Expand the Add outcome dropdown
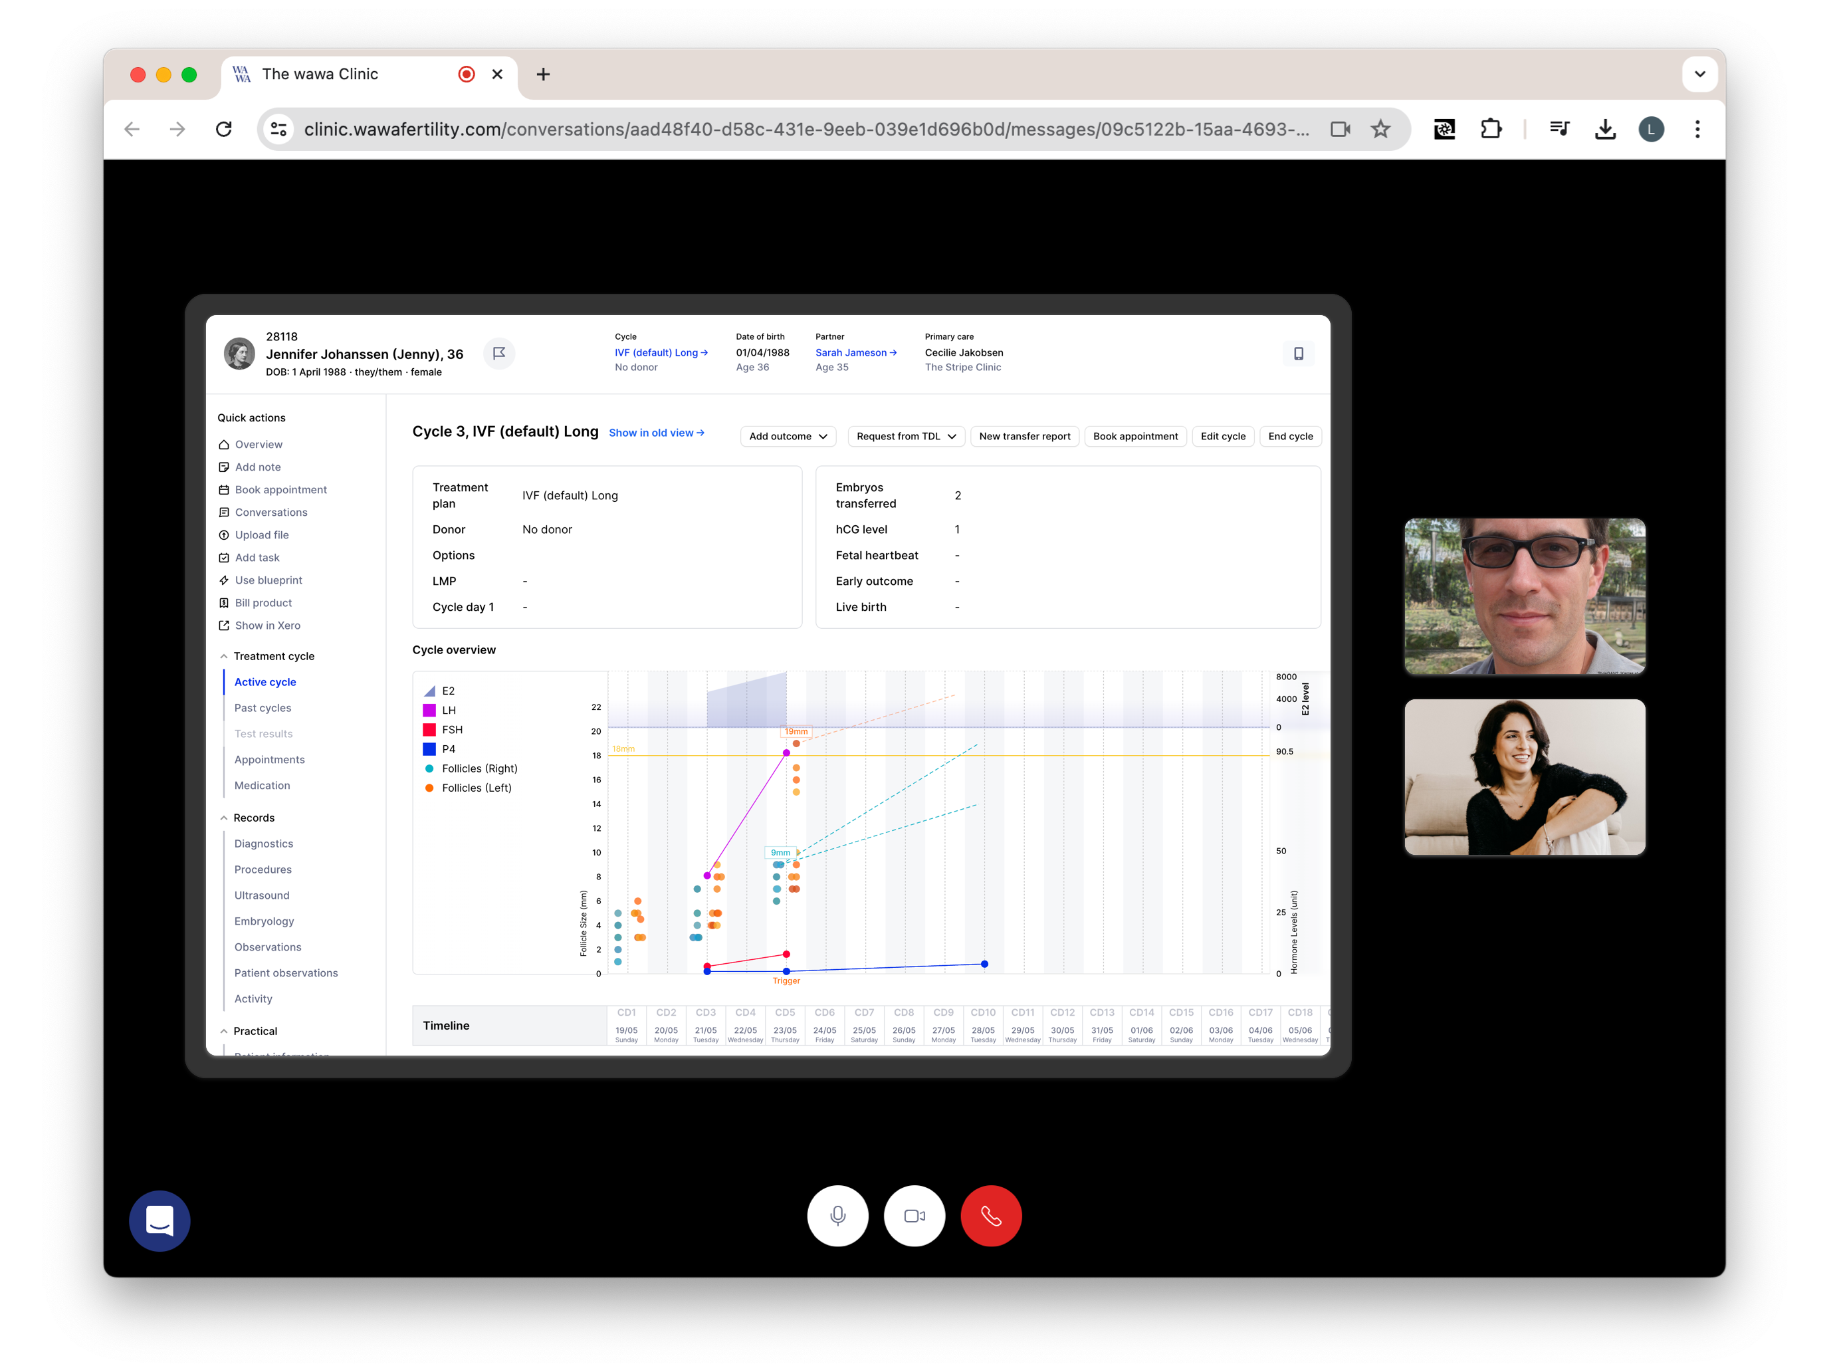The image size is (1829, 1372). point(786,437)
